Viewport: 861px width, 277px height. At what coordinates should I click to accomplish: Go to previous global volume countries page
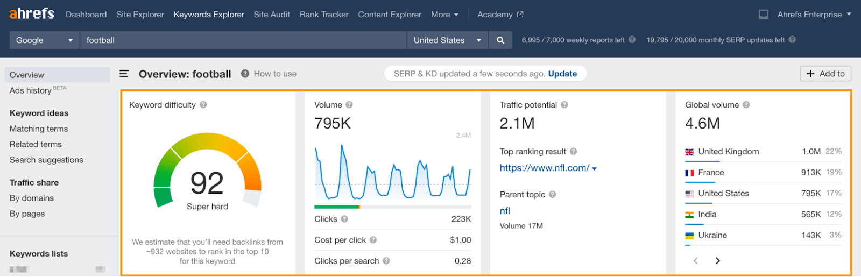696,261
